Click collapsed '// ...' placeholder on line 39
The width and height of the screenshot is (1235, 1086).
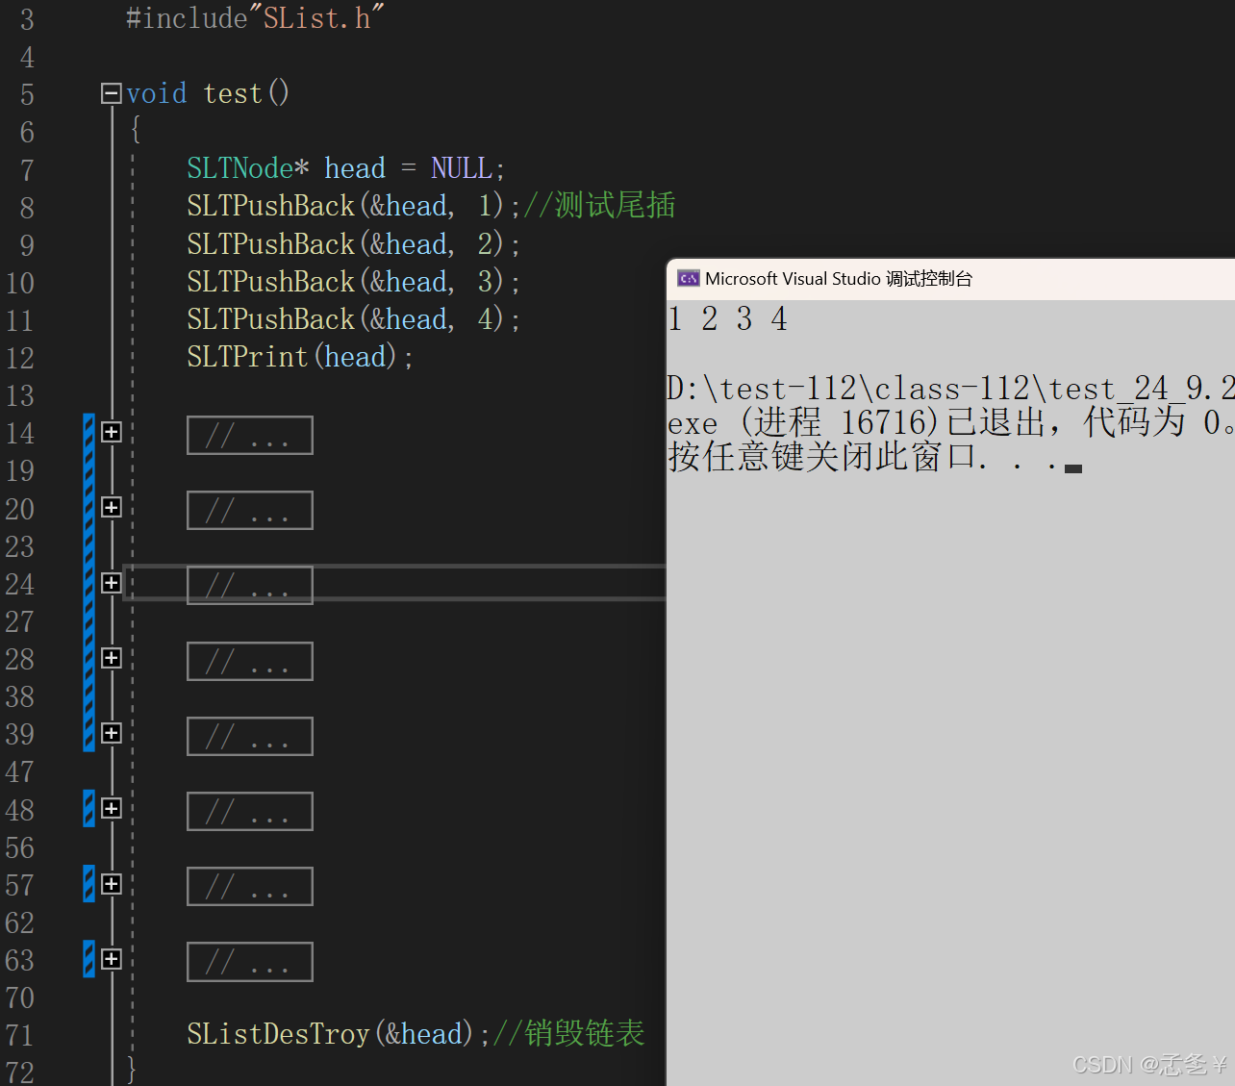pos(250,736)
